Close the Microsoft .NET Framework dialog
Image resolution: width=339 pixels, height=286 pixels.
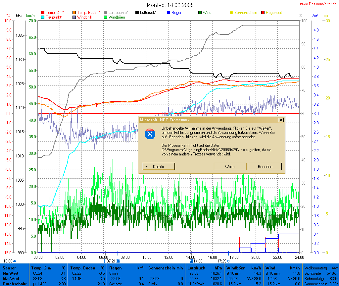point(281,120)
